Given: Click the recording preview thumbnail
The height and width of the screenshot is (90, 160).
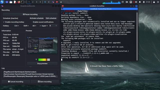Looking at the screenshot, I should 42,45.
